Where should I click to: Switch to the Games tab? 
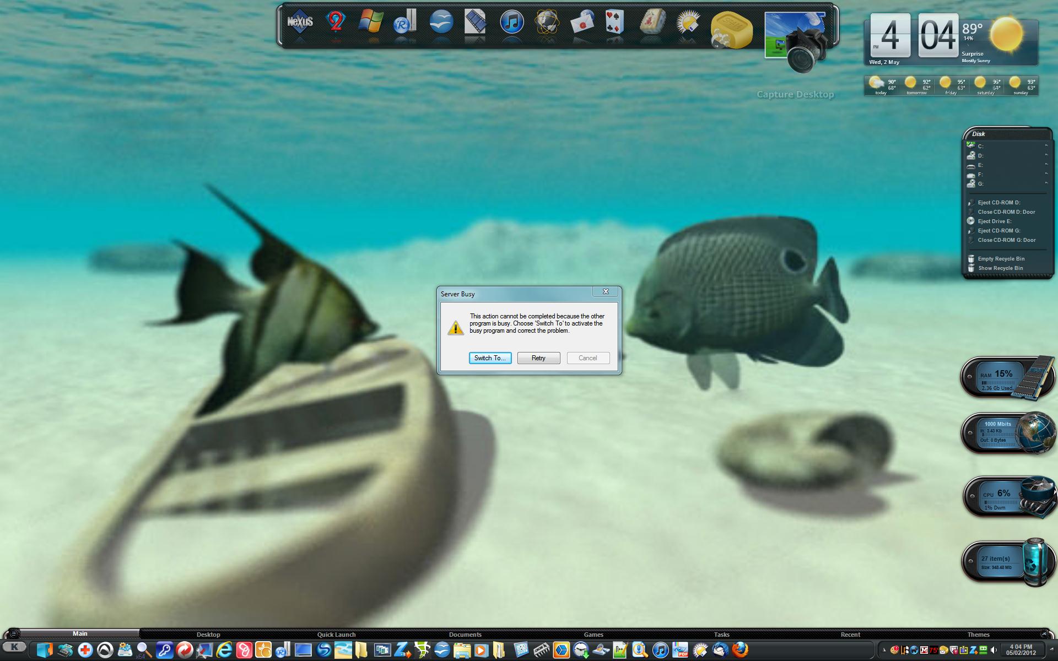point(593,635)
